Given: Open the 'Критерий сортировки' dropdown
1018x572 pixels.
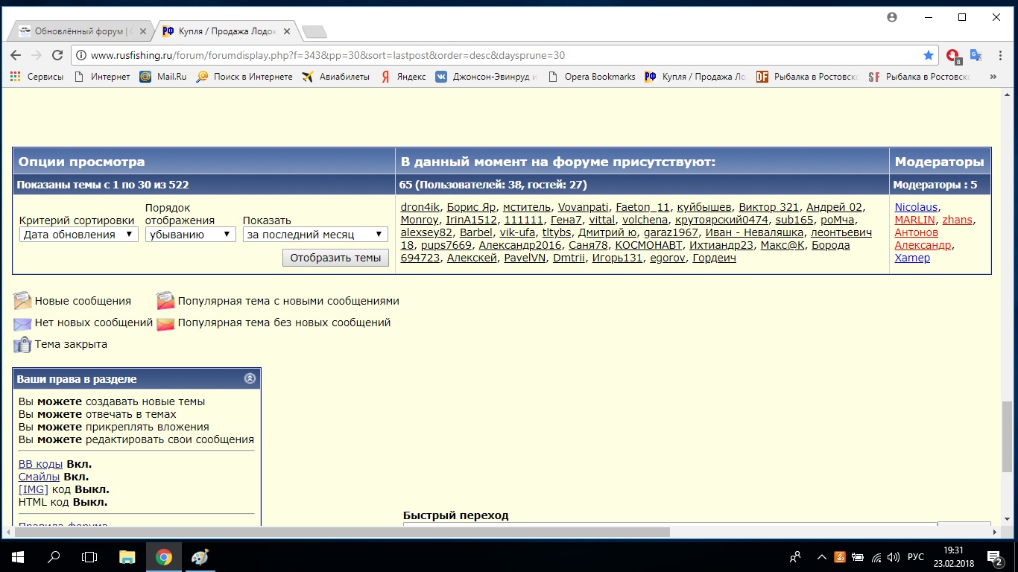Looking at the screenshot, I should pyautogui.click(x=78, y=235).
